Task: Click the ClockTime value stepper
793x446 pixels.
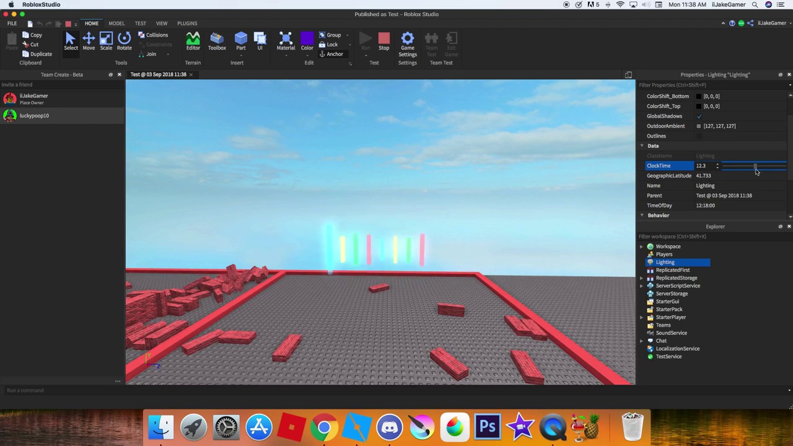Action: pos(717,166)
